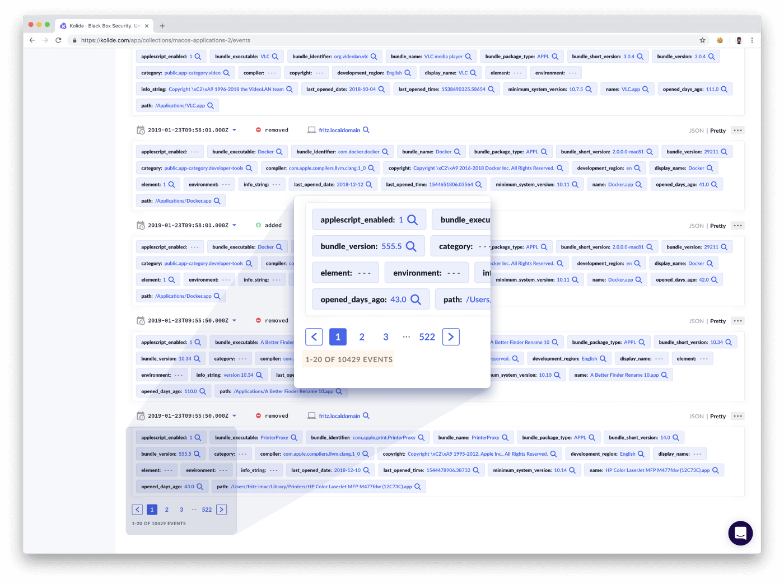Click the green added status icon
The image size is (784, 584).
point(257,225)
